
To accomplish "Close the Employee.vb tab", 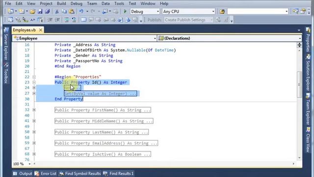I will pos(41,30).
